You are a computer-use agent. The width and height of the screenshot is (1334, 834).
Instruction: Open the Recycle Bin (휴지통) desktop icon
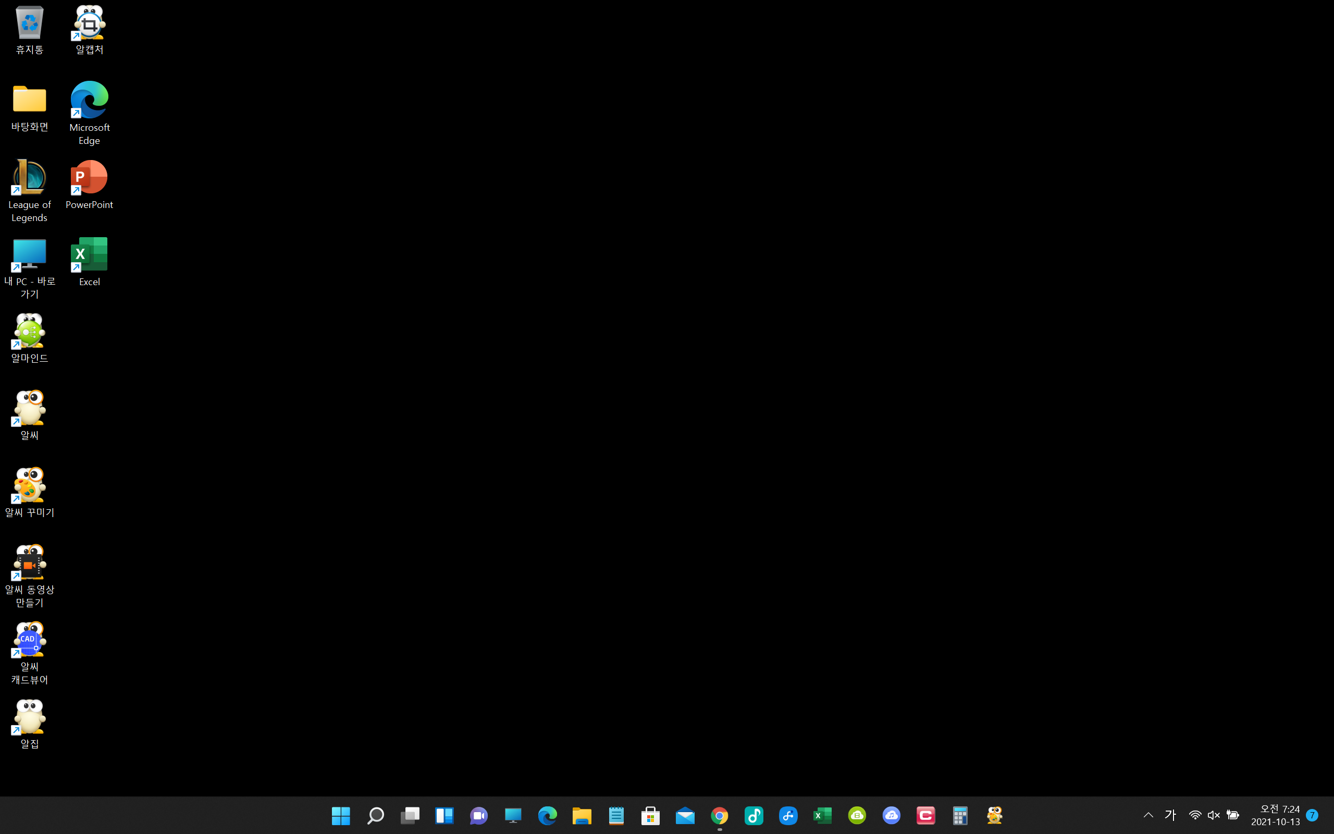(x=29, y=25)
